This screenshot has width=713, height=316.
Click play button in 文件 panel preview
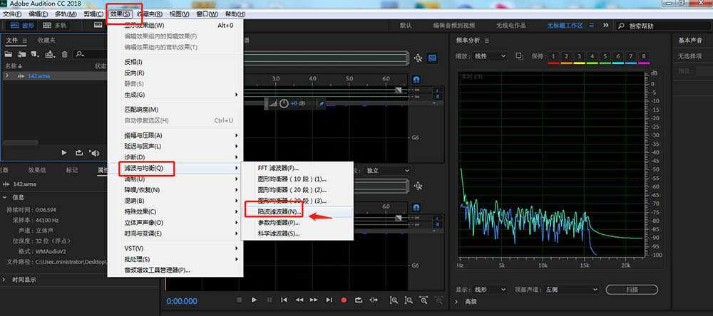click(x=64, y=152)
